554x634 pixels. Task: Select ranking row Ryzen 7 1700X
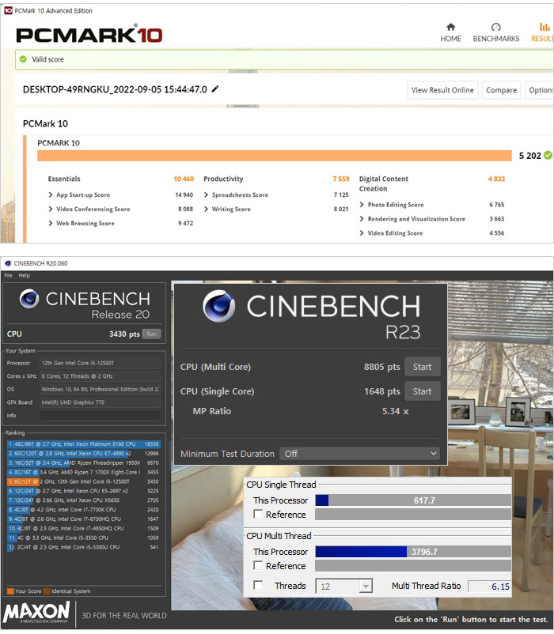tap(84, 472)
